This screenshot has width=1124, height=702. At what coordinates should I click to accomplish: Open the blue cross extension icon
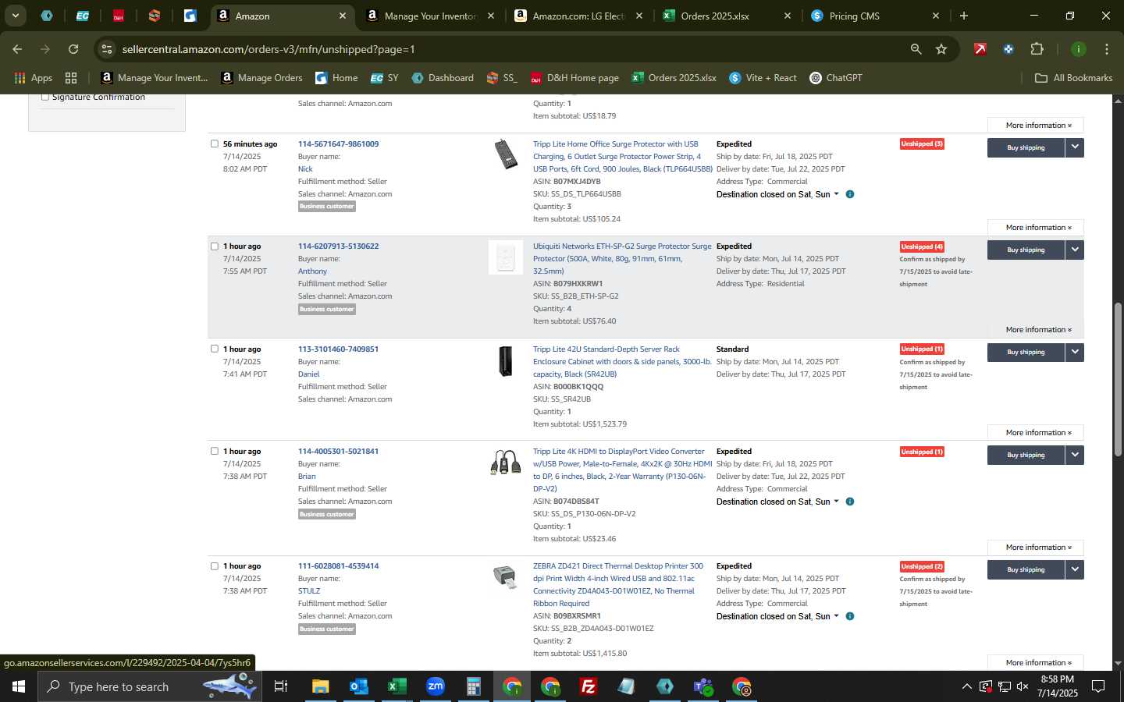pyautogui.click(x=1008, y=49)
